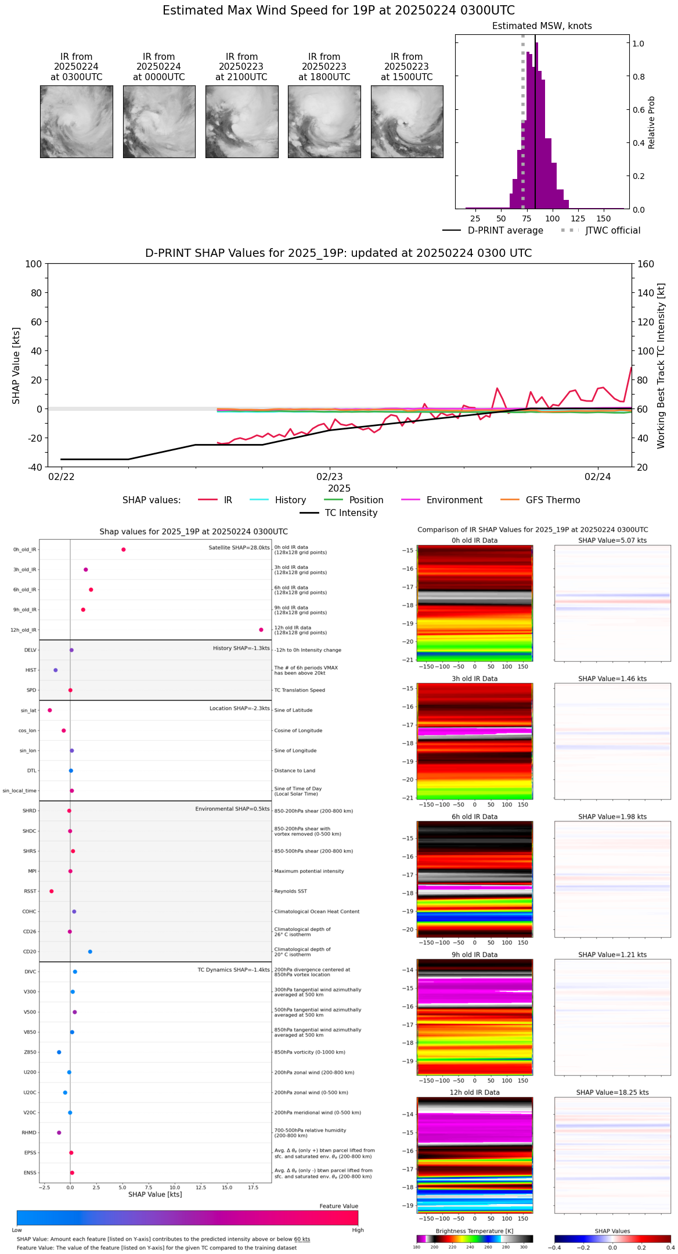
Task: Select the IR image at 20250223 2100UTC
Action: click(241, 121)
